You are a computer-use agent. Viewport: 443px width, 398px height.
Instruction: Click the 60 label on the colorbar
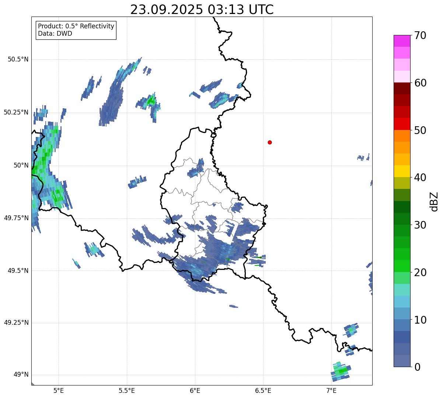coord(420,83)
